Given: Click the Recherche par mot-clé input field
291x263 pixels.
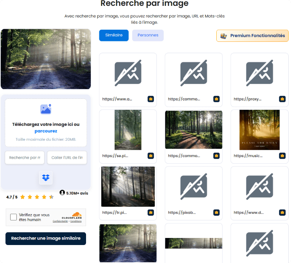Looking at the screenshot, I should coord(25,157).
